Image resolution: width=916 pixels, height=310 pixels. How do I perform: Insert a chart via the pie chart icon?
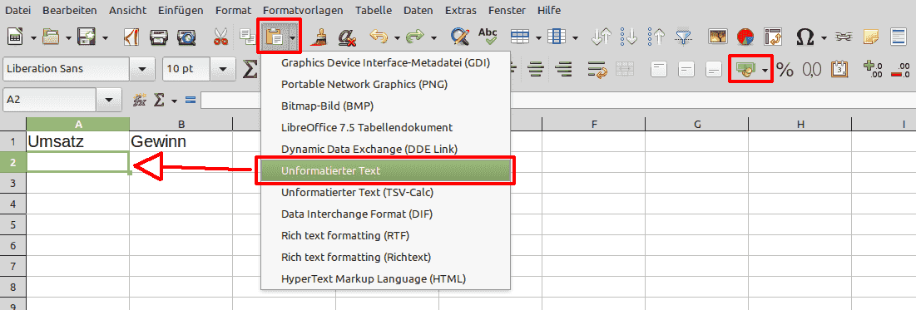(x=745, y=37)
